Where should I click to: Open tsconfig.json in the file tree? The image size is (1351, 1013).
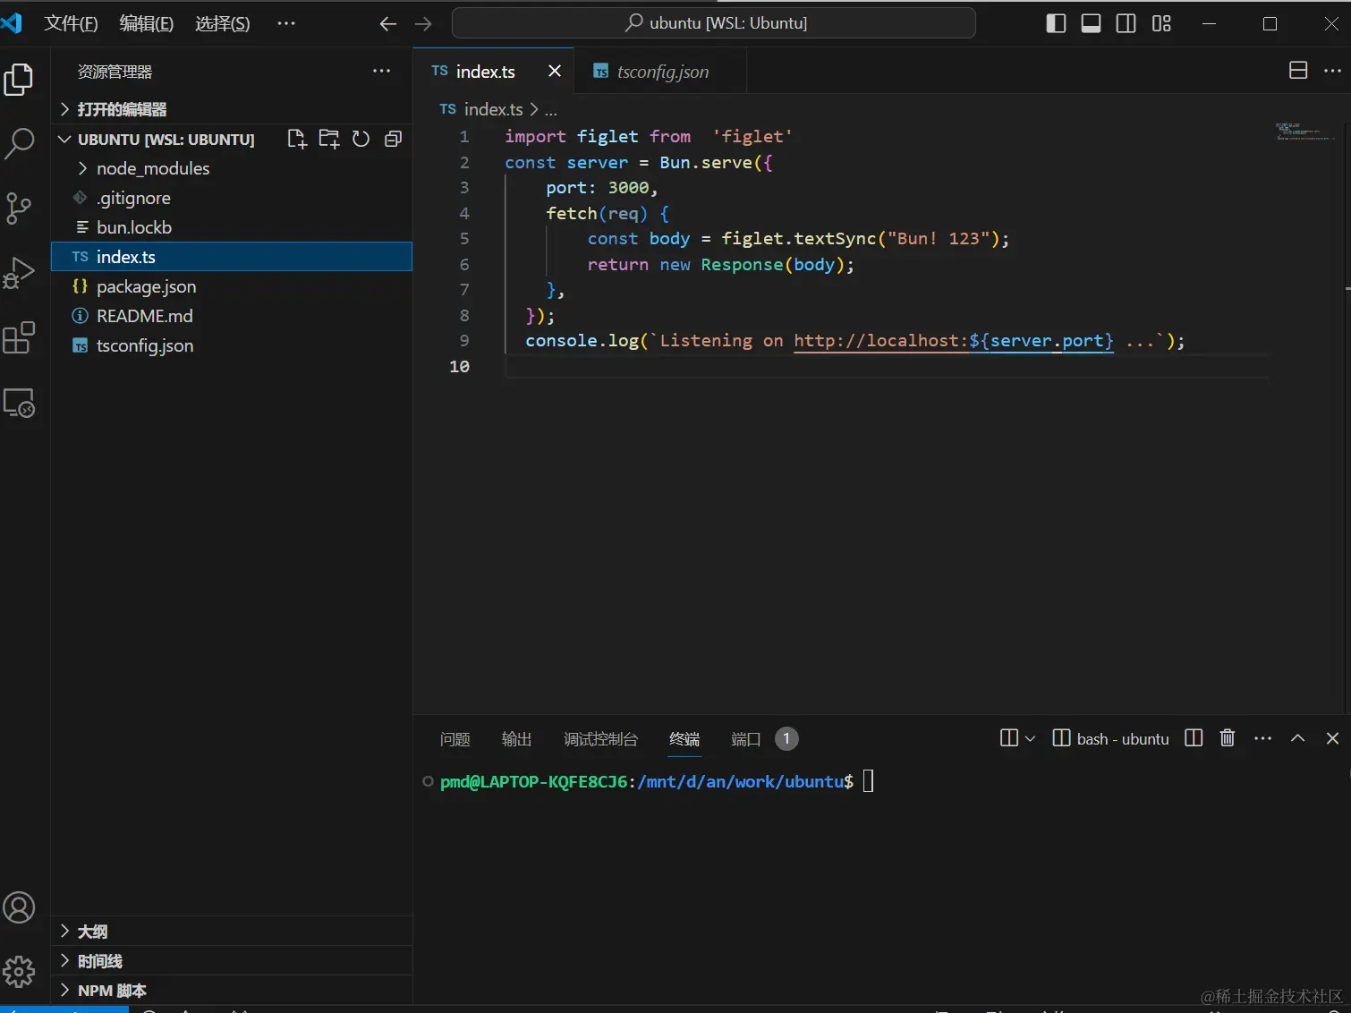click(232, 345)
